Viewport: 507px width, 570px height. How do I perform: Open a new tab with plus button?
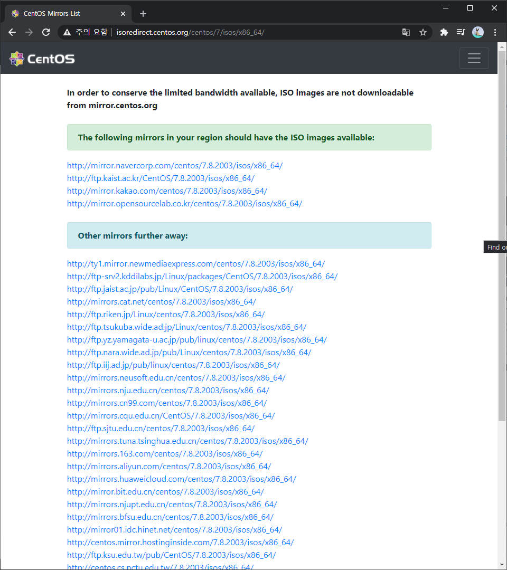143,14
